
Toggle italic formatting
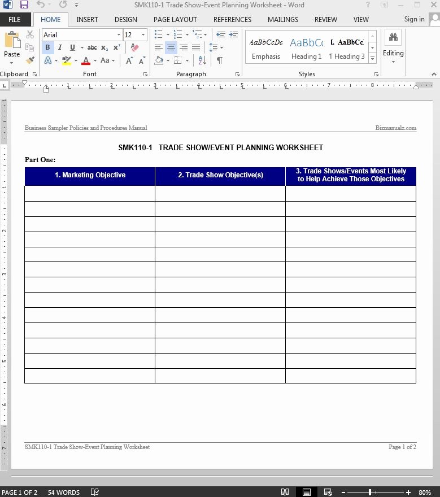60,47
